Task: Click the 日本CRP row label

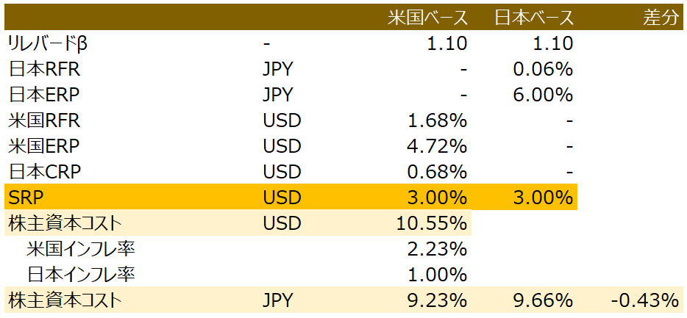Action: (x=44, y=172)
